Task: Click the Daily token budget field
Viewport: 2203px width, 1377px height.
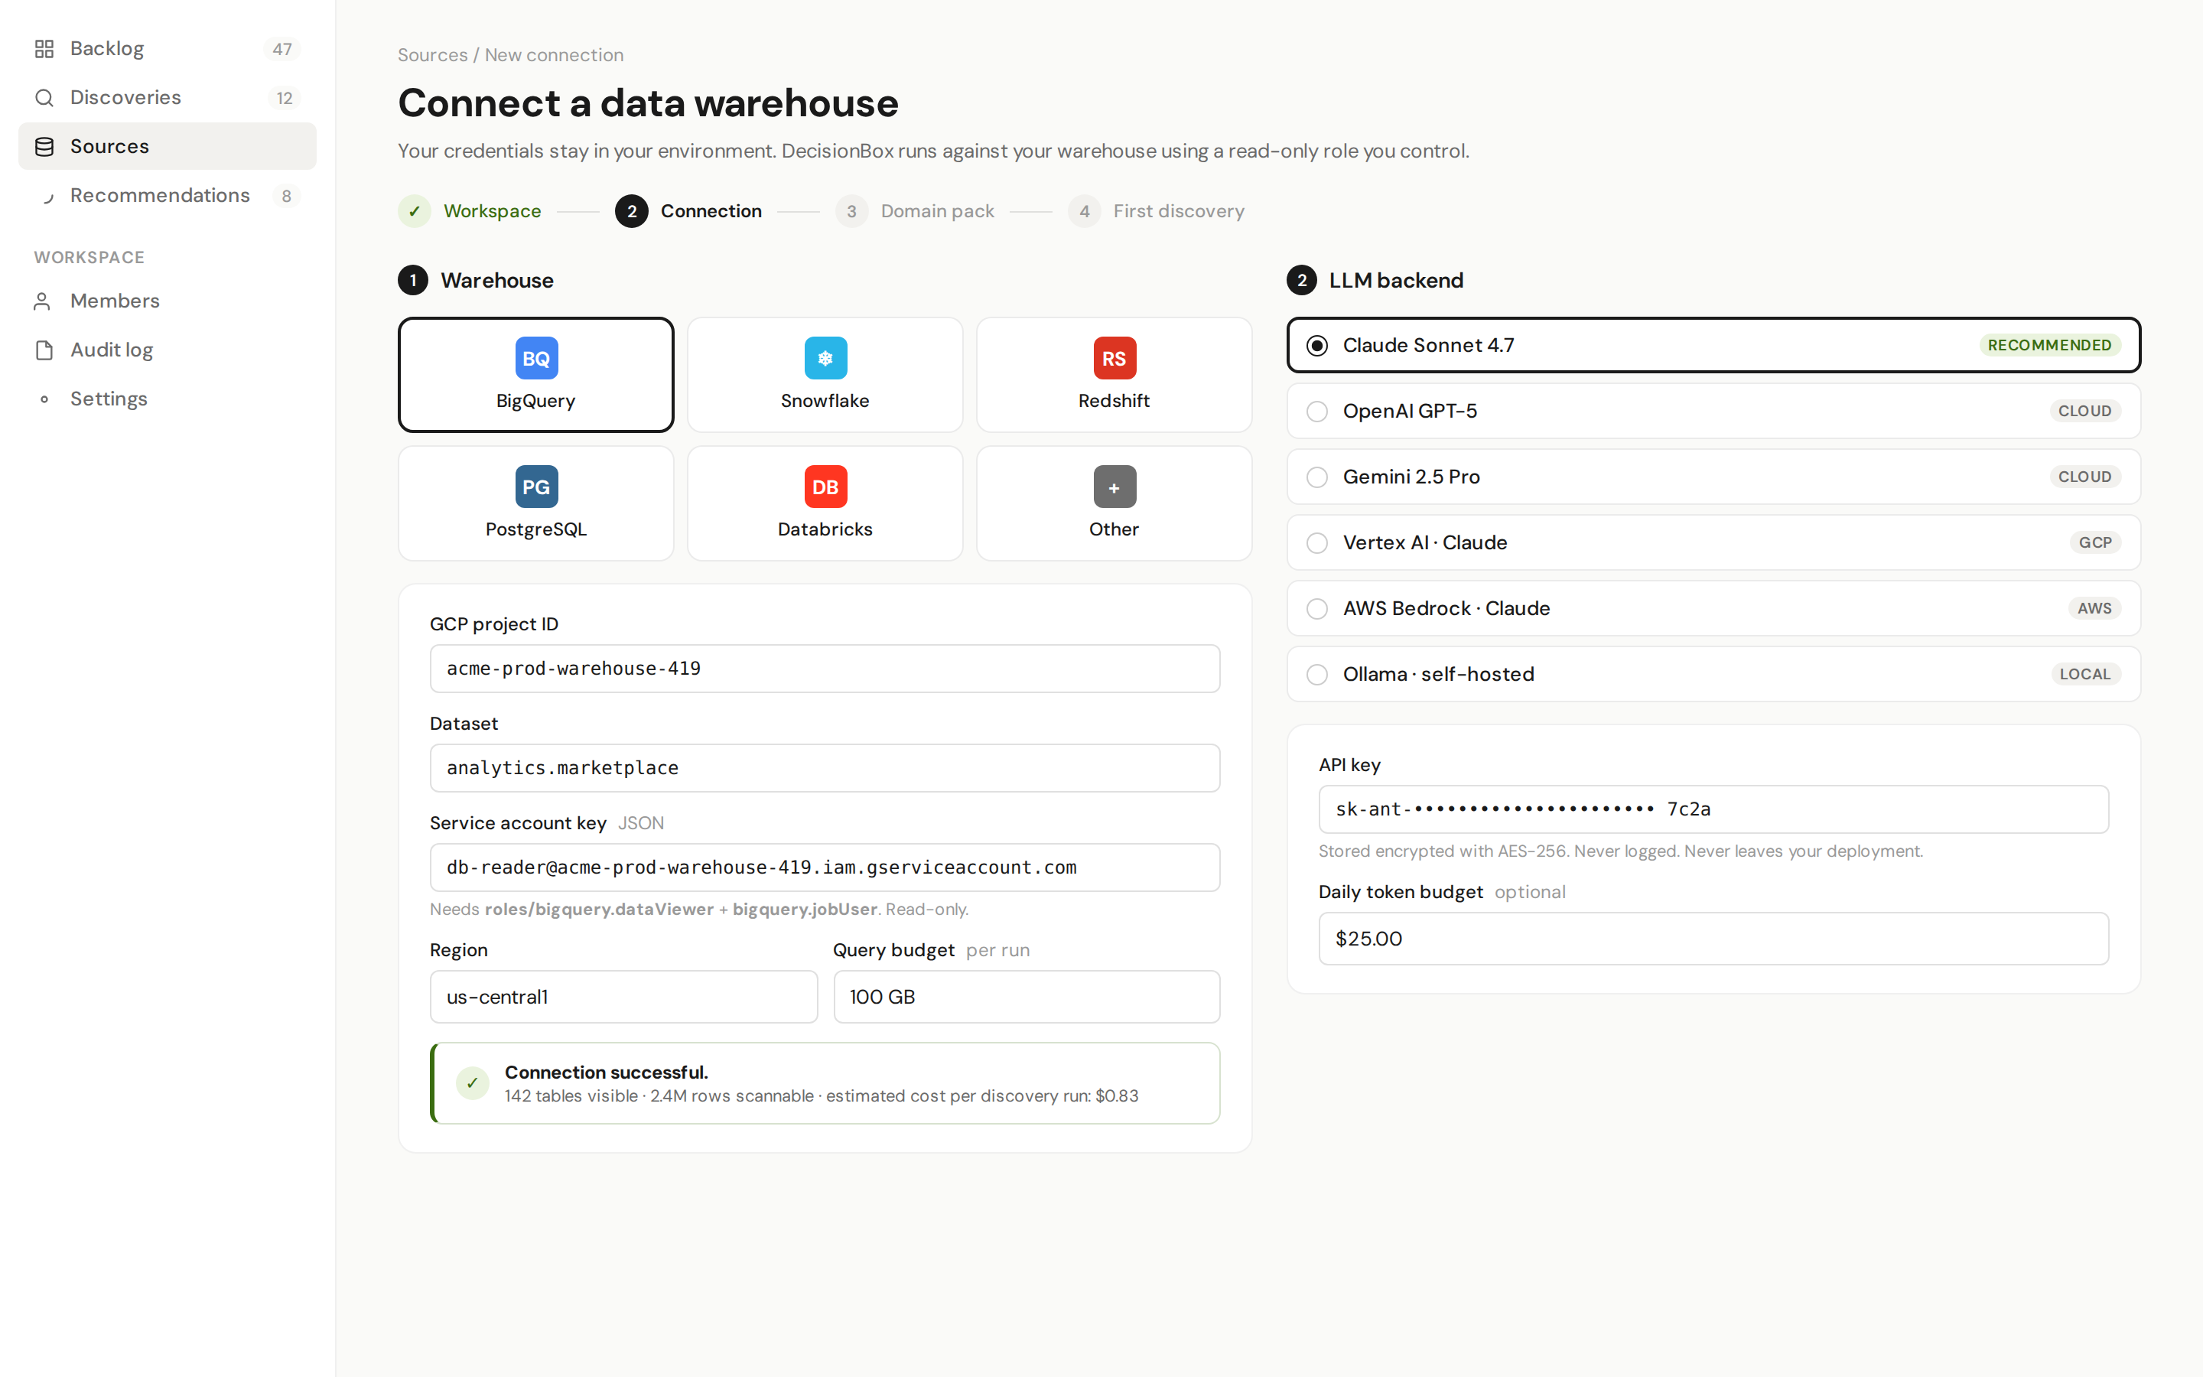Action: click(1713, 939)
